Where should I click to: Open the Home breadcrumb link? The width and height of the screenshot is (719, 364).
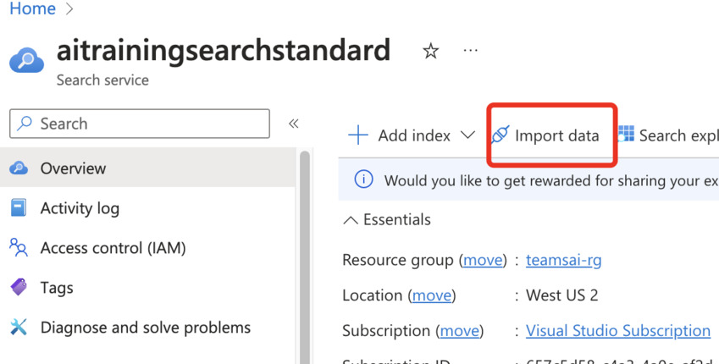click(x=32, y=8)
